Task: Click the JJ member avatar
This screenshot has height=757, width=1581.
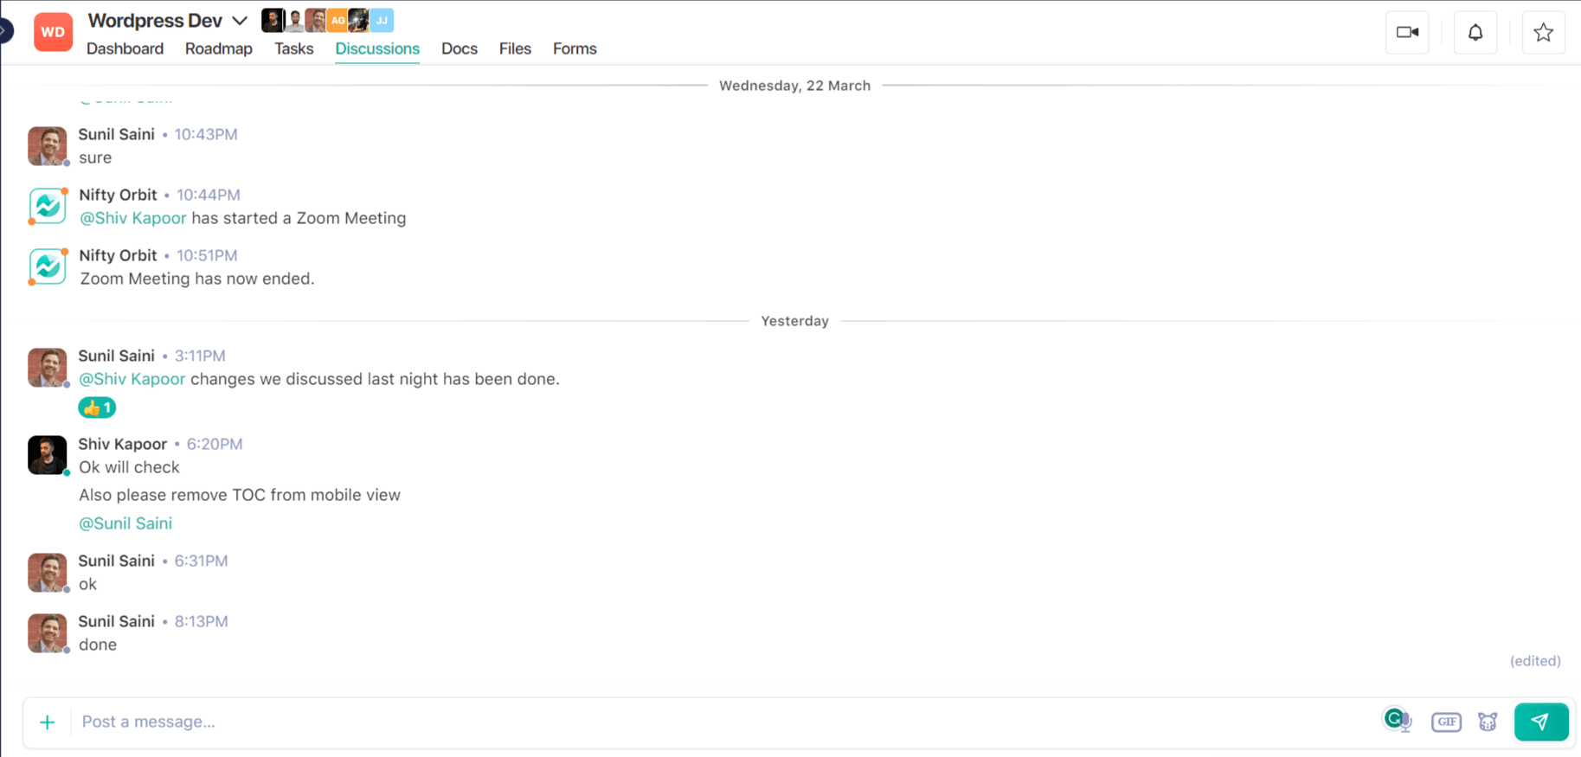Action: [x=382, y=20]
